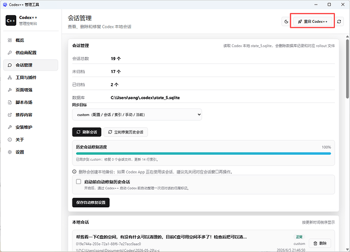Delete the C盘 session with 删除 button

(x=320, y=243)
